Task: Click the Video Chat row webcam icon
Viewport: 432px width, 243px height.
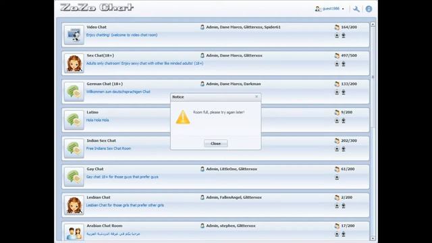Action: (337, 35)
